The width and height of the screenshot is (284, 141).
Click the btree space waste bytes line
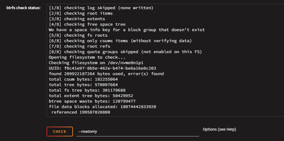pyautogui.click(x=92, y=101)
